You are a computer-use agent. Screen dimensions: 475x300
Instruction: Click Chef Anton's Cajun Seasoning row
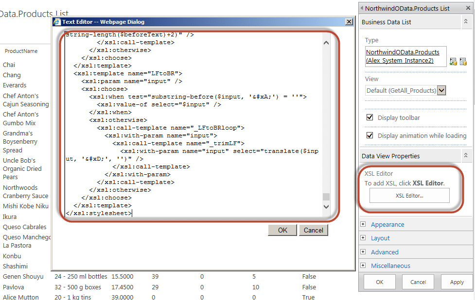click(26, 100)
